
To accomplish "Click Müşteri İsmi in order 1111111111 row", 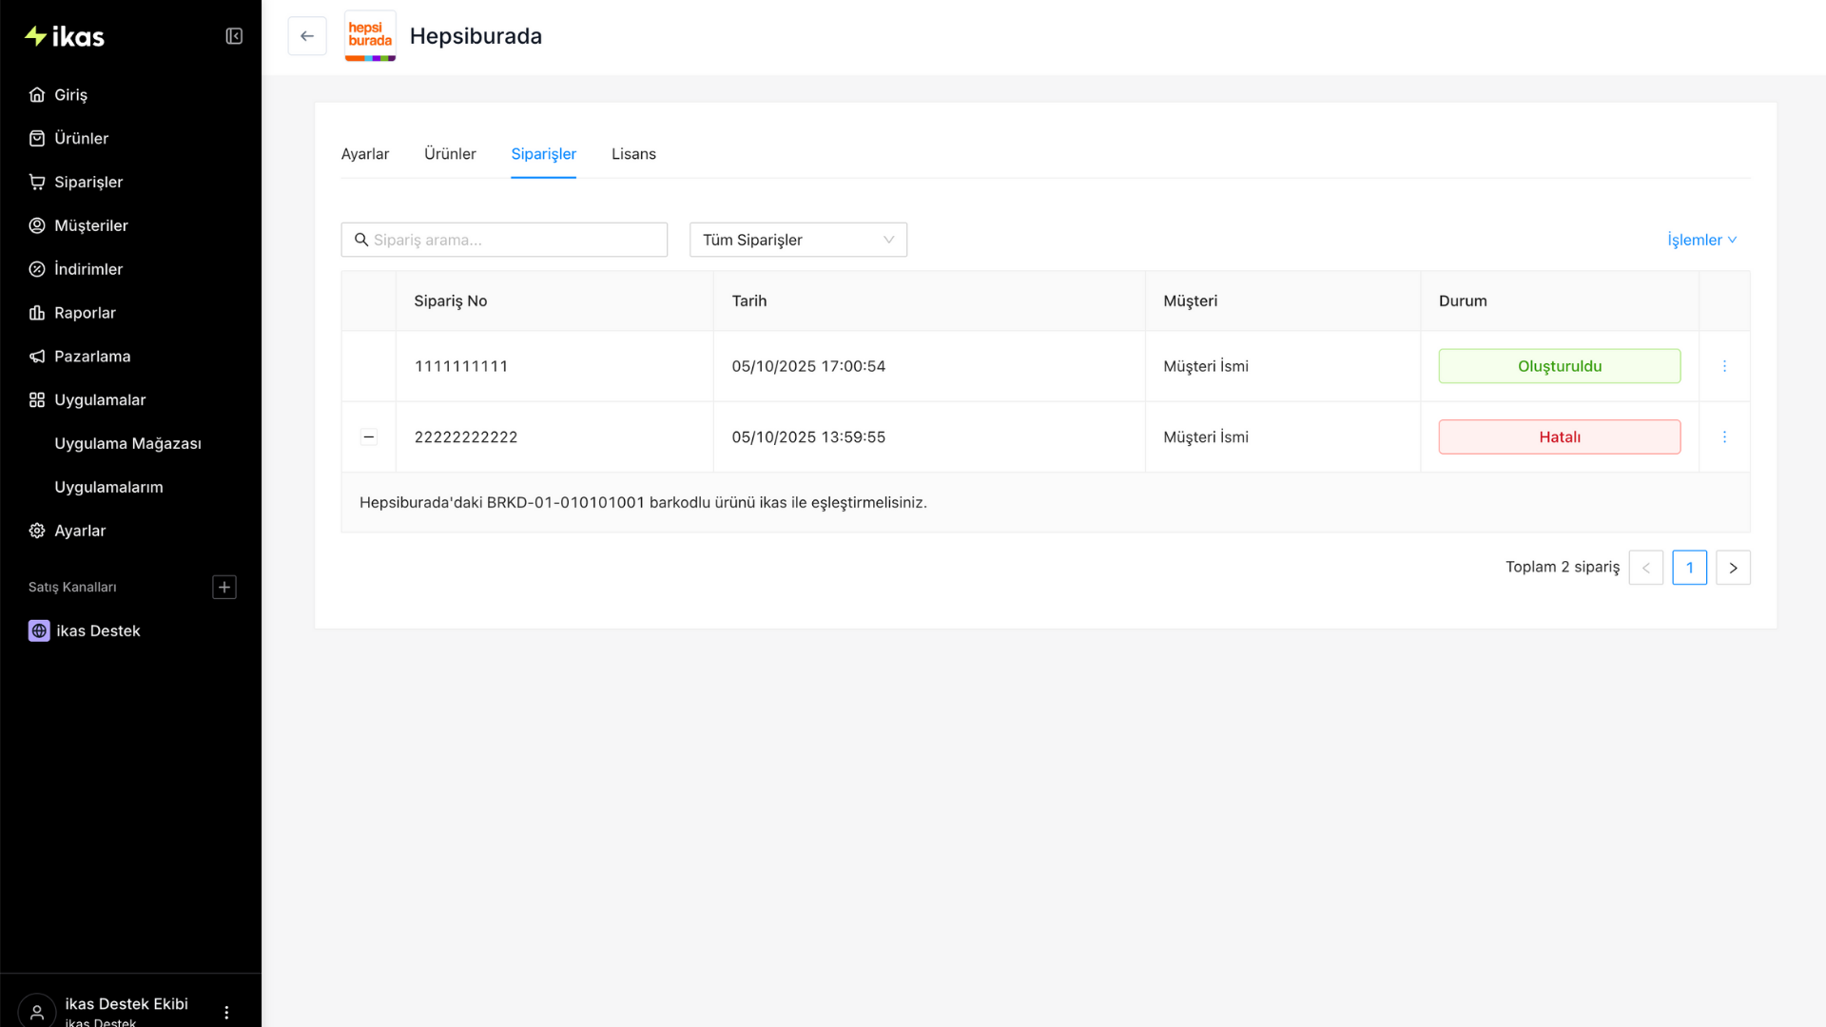I will pyautogui.click(x=1206, y=366).
